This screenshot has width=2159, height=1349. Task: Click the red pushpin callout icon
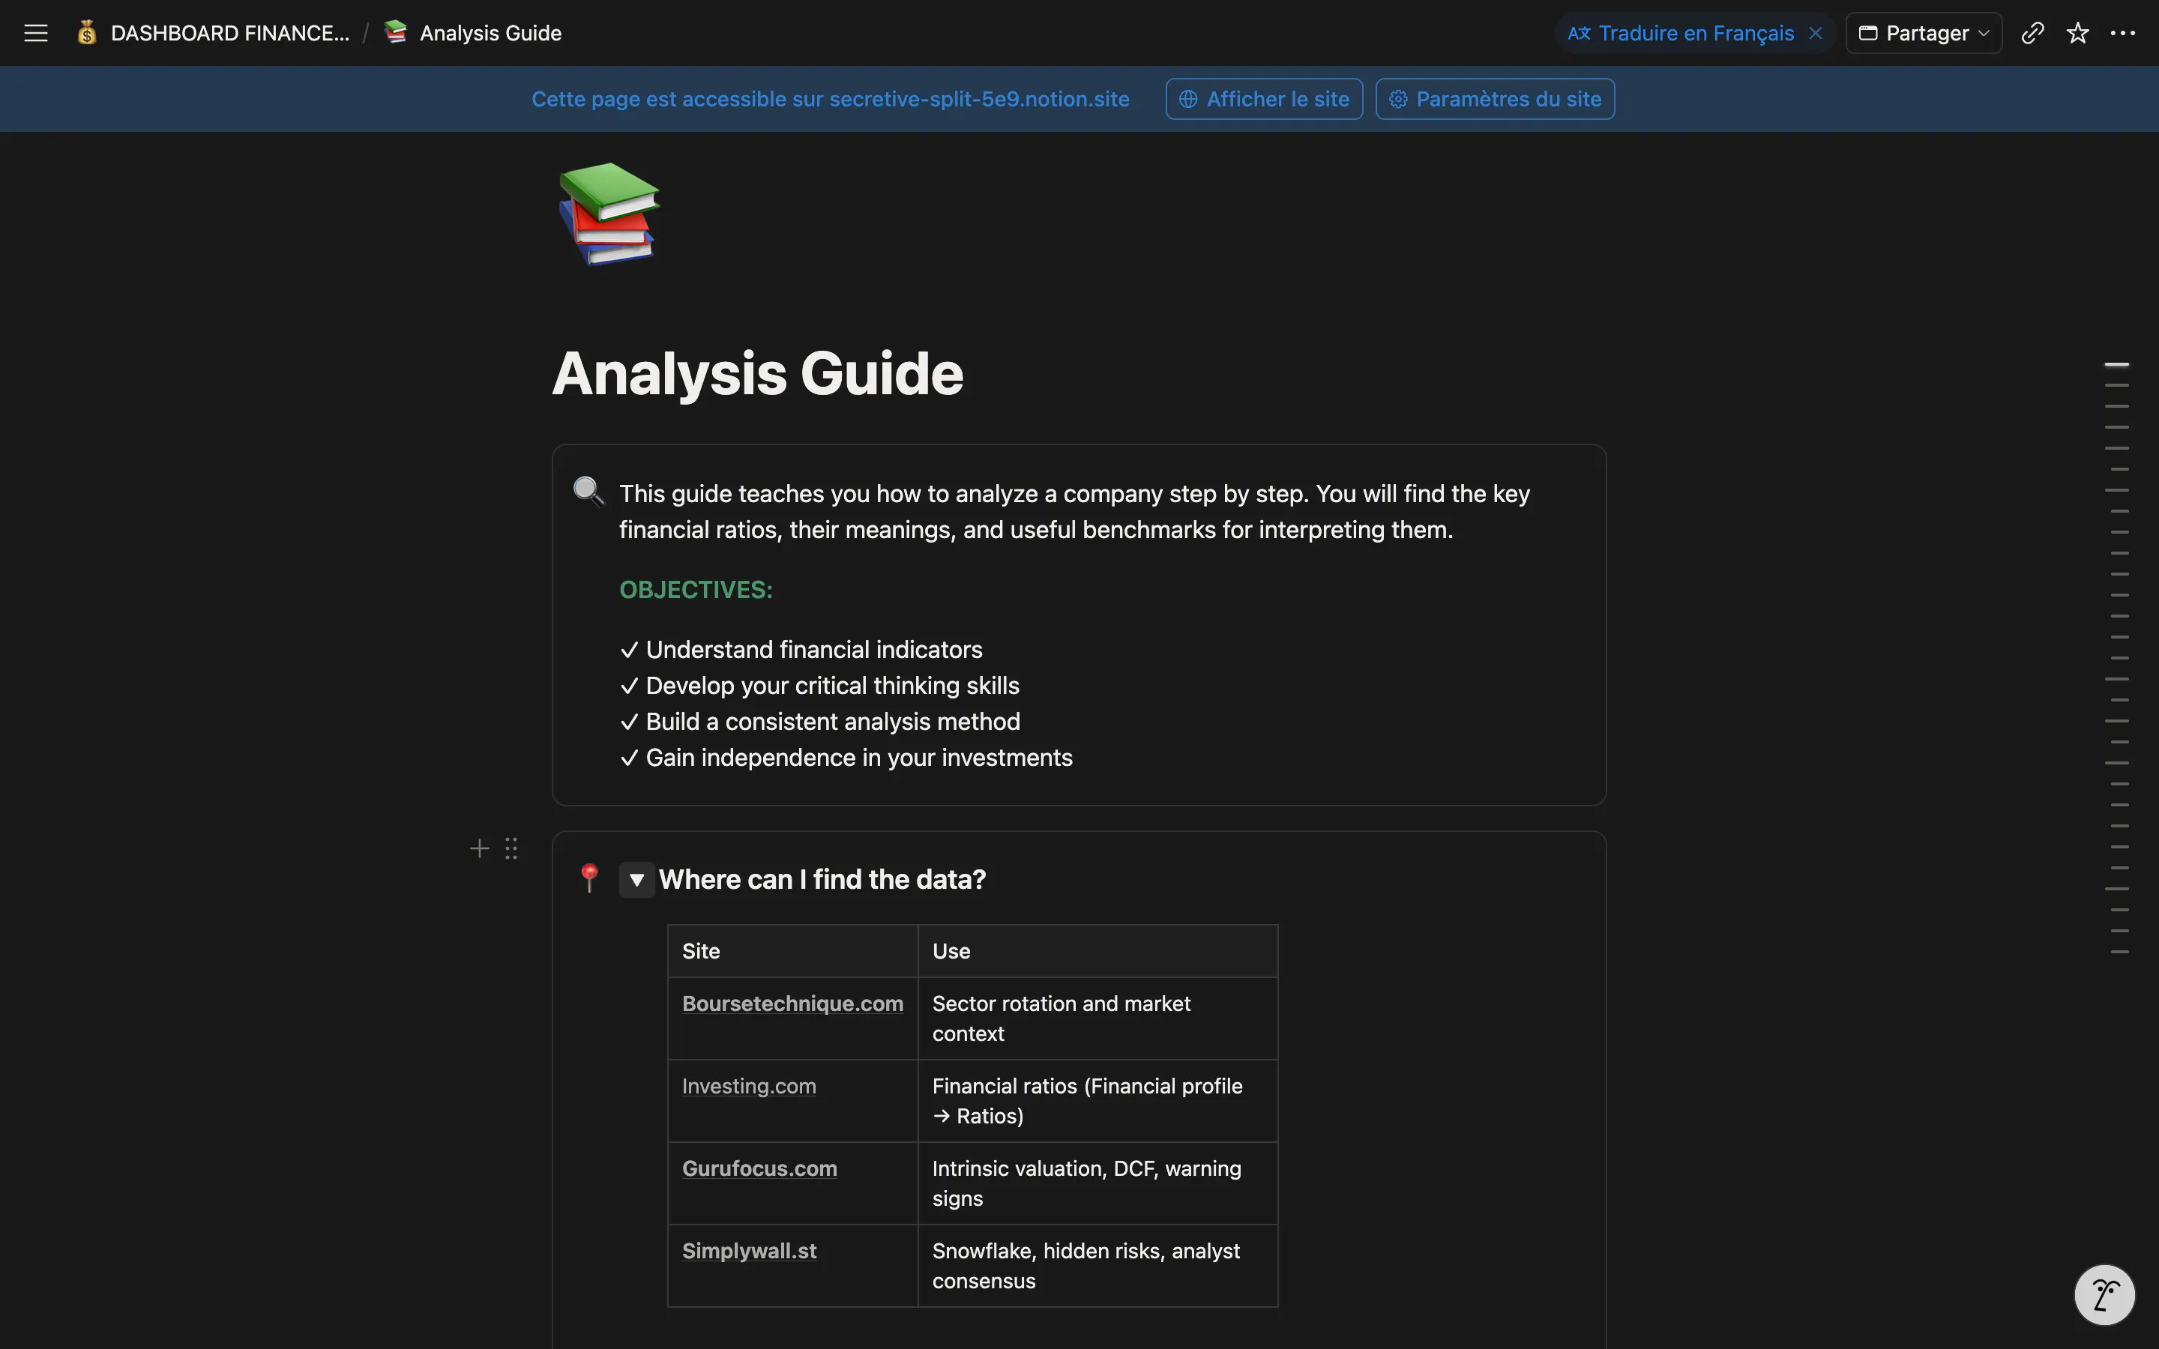coord(588,878)
